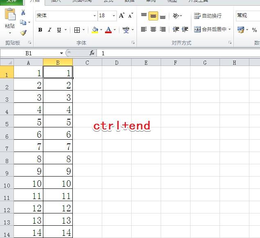Click the Name Box showing B1
This screenshot has width=260, height=238.
pos(29,53)
